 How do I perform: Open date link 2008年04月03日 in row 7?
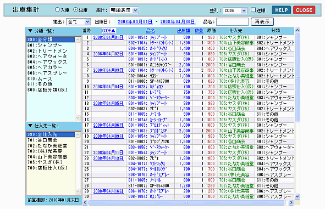coord(108,70)
